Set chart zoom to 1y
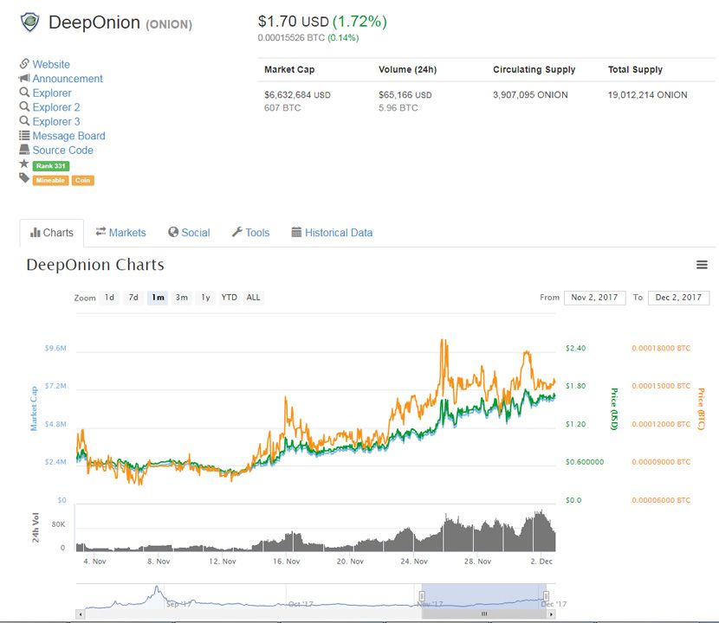The height and width of the screenshot is (623, 719). [x=206, y=298]
